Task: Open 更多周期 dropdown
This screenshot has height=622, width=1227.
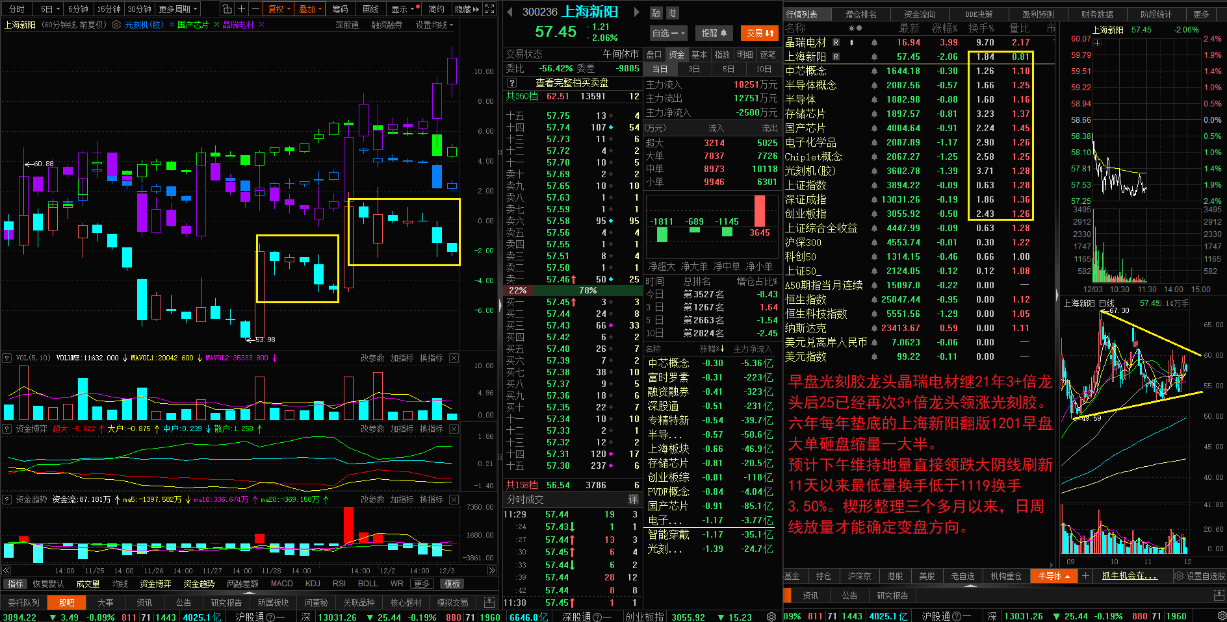Action: 178,9
